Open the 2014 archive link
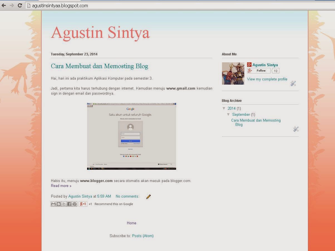This screenshot has width=335, height=251. coord(231,109)
